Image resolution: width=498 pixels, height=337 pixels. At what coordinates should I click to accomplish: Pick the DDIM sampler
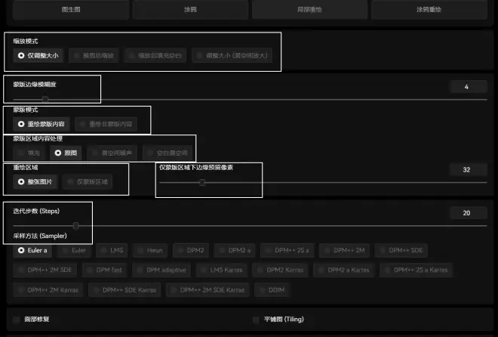click(x=271, y=289)
